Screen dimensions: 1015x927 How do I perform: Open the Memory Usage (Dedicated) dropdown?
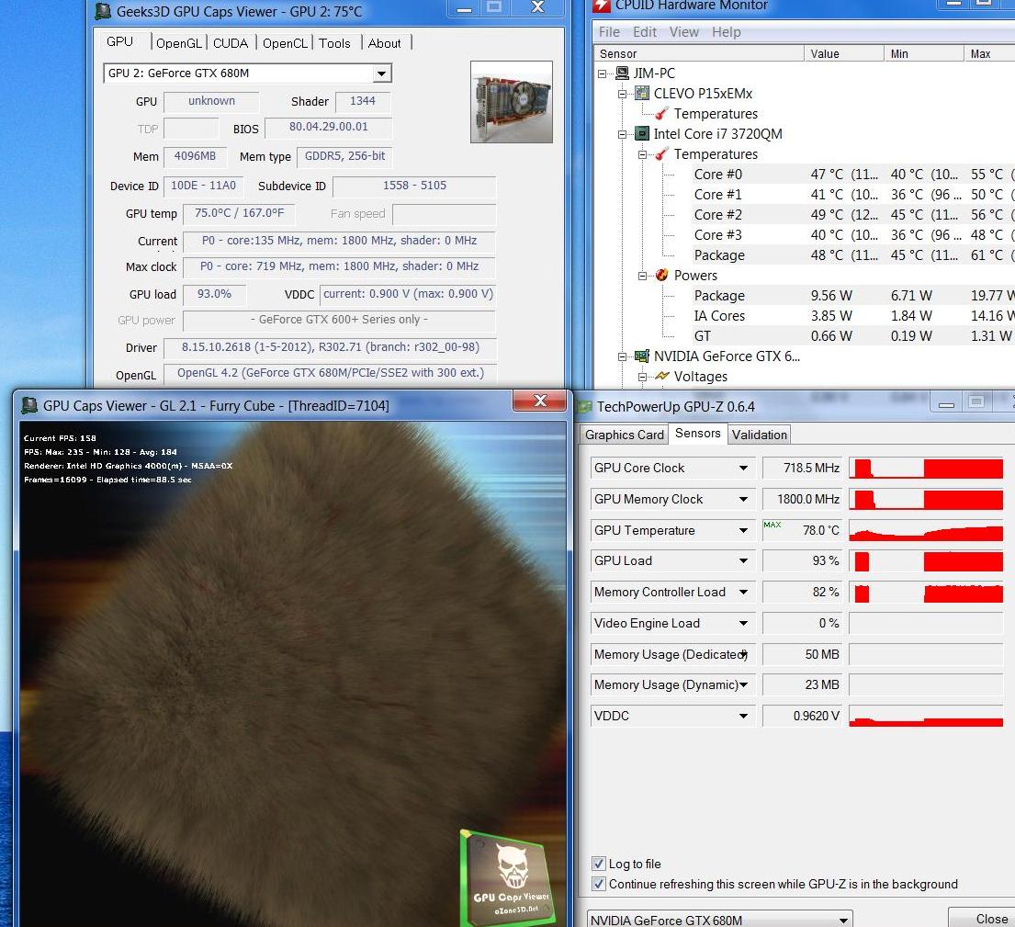744,654
